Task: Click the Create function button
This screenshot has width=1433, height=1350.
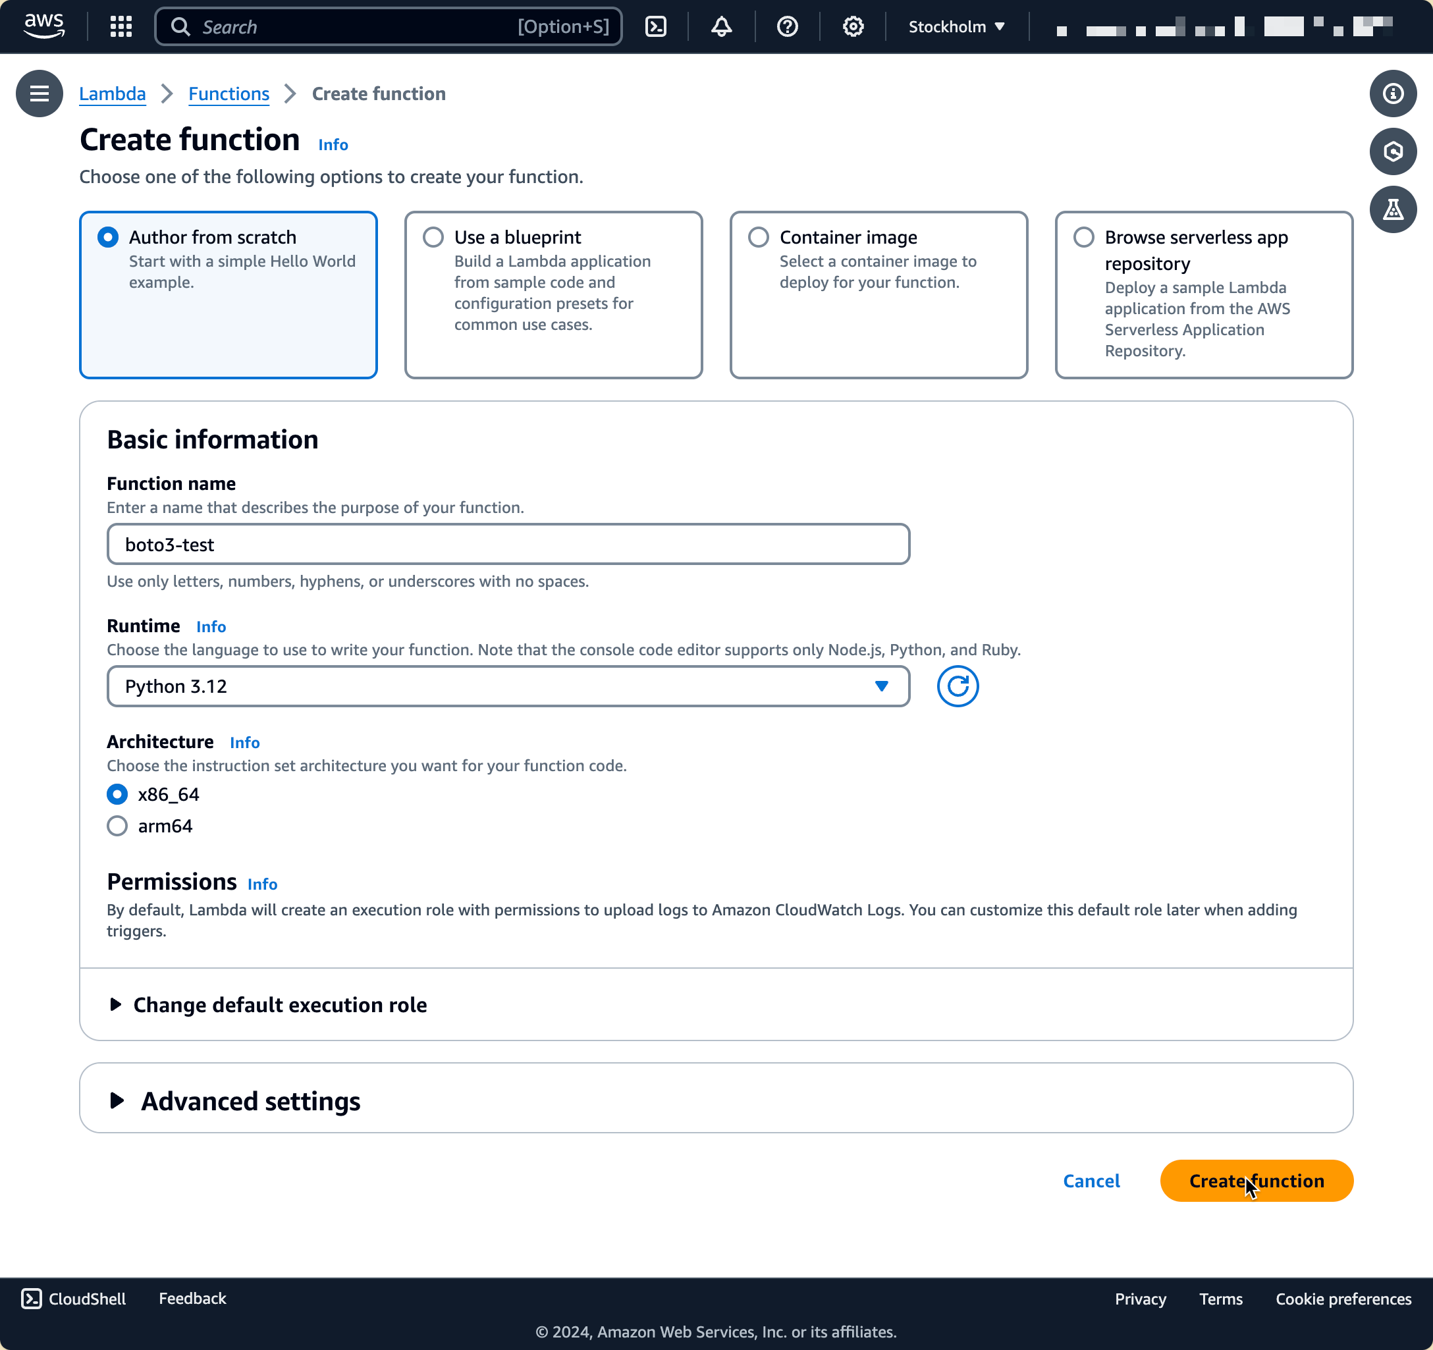Action: coord(1257,1181)
